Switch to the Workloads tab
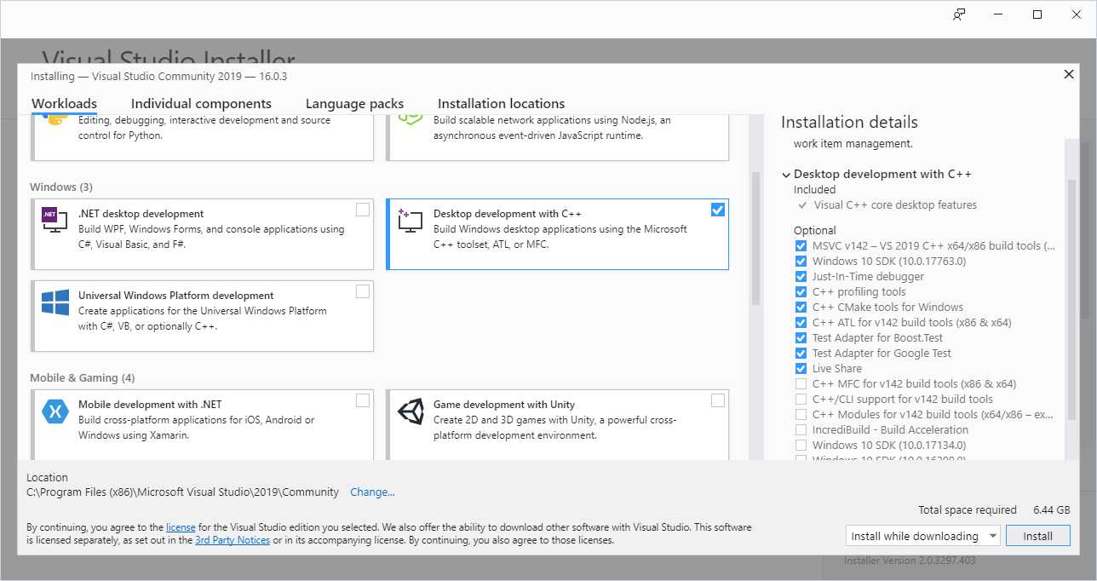Image resolution: width=1097 pixels, height=581 pixels. point(64,104)
